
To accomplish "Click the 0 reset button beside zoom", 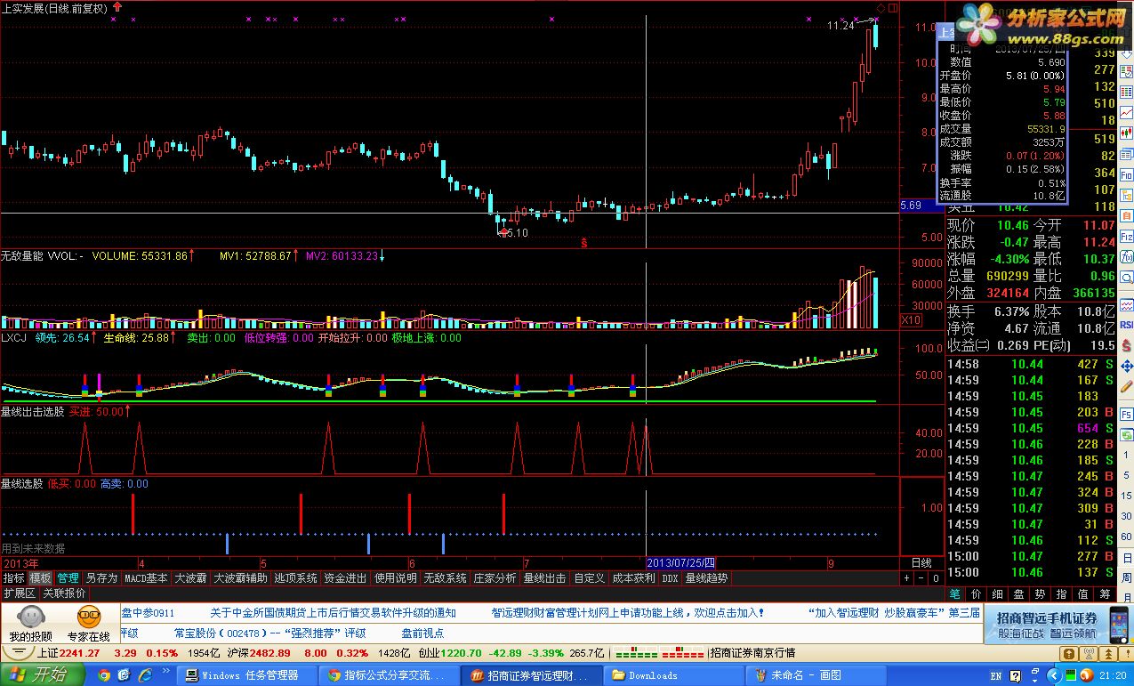I will 937,578.
